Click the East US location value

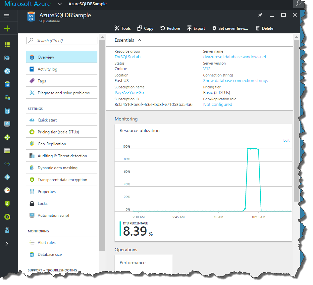click(122, 81)
